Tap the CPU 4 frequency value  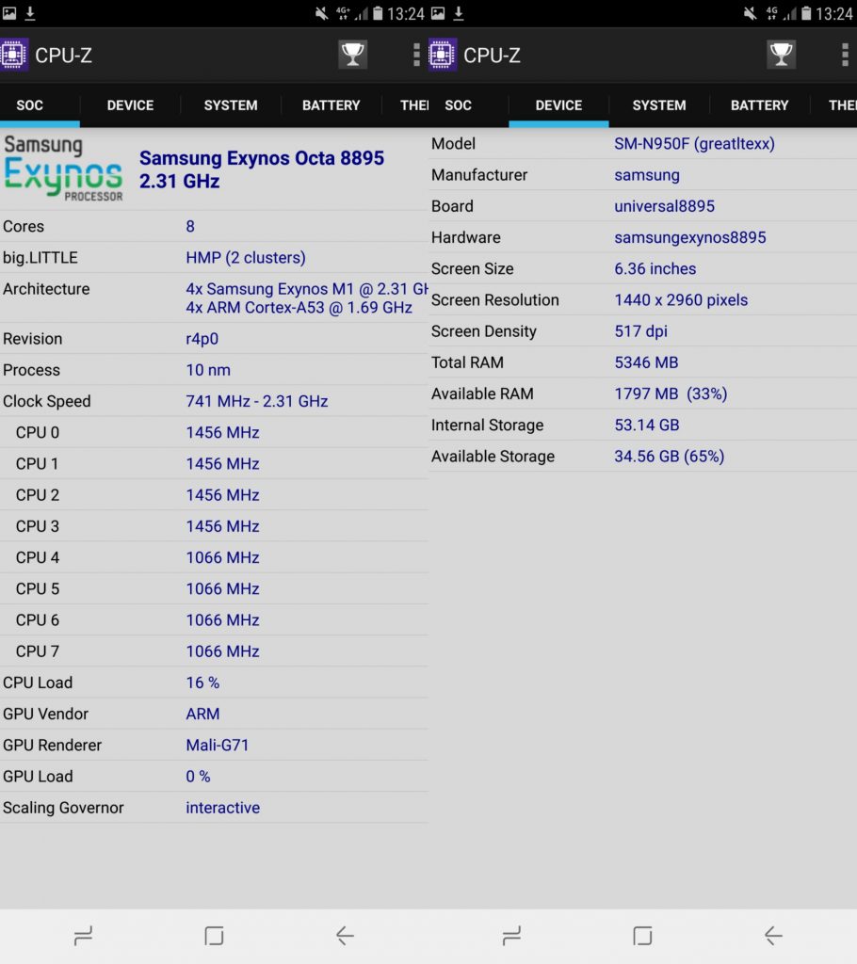pyautogui.click(x=222, y=557)
